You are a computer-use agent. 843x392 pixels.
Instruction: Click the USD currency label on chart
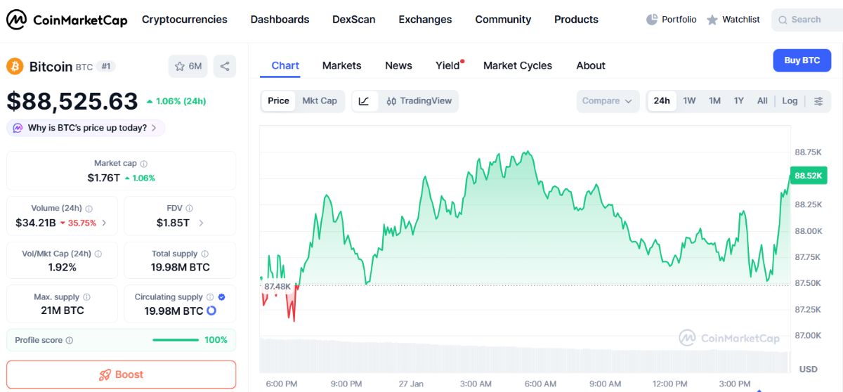tap(808, 370)
